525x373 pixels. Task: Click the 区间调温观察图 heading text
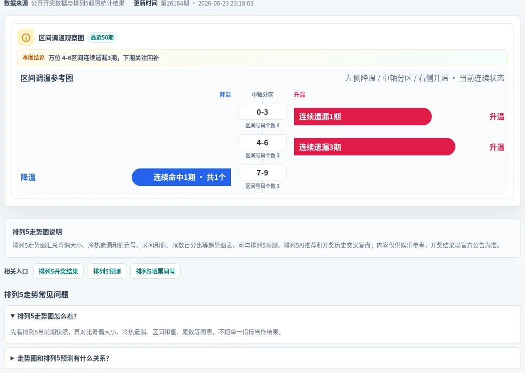pos(61,38)
